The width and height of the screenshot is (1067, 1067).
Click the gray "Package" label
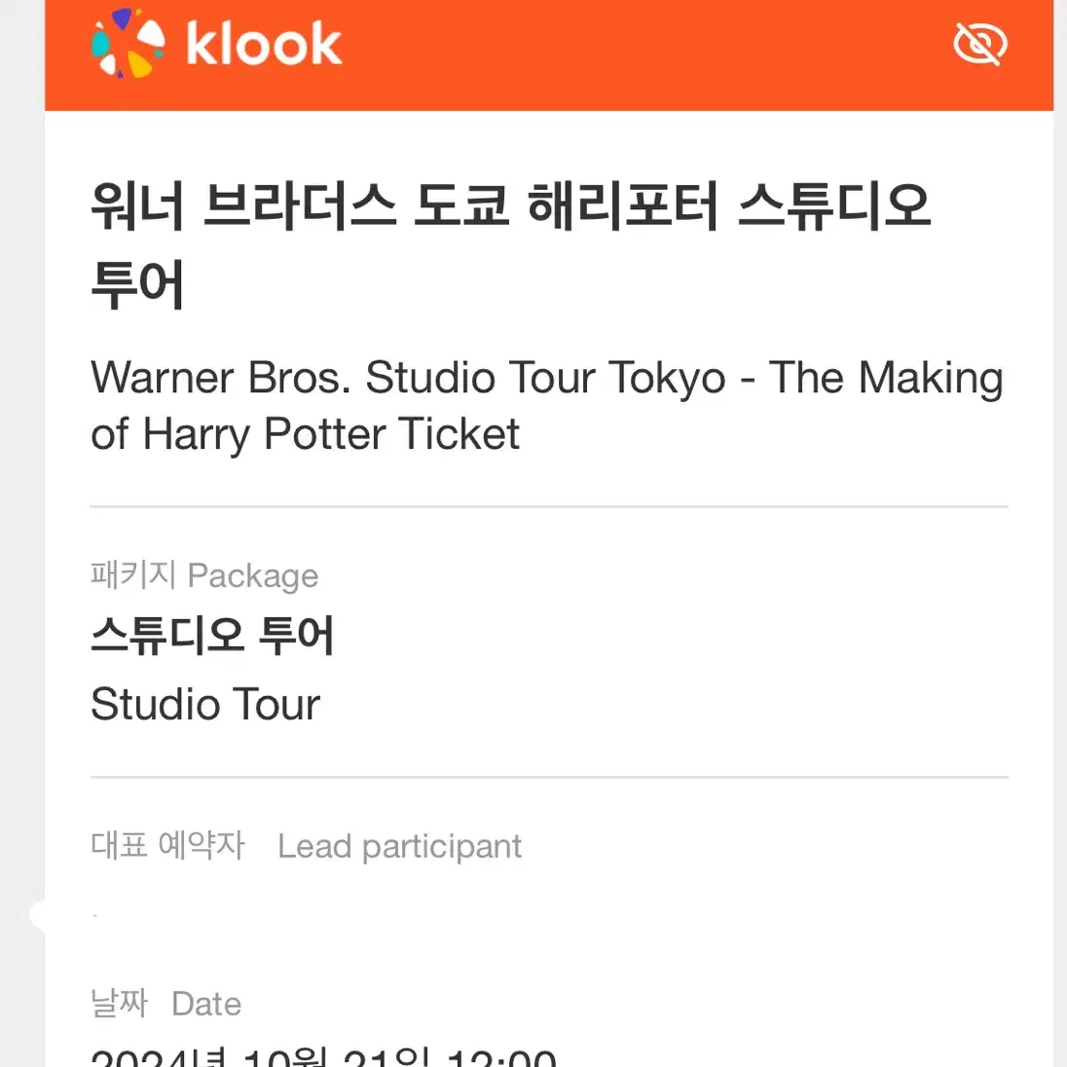click(252, 576)
